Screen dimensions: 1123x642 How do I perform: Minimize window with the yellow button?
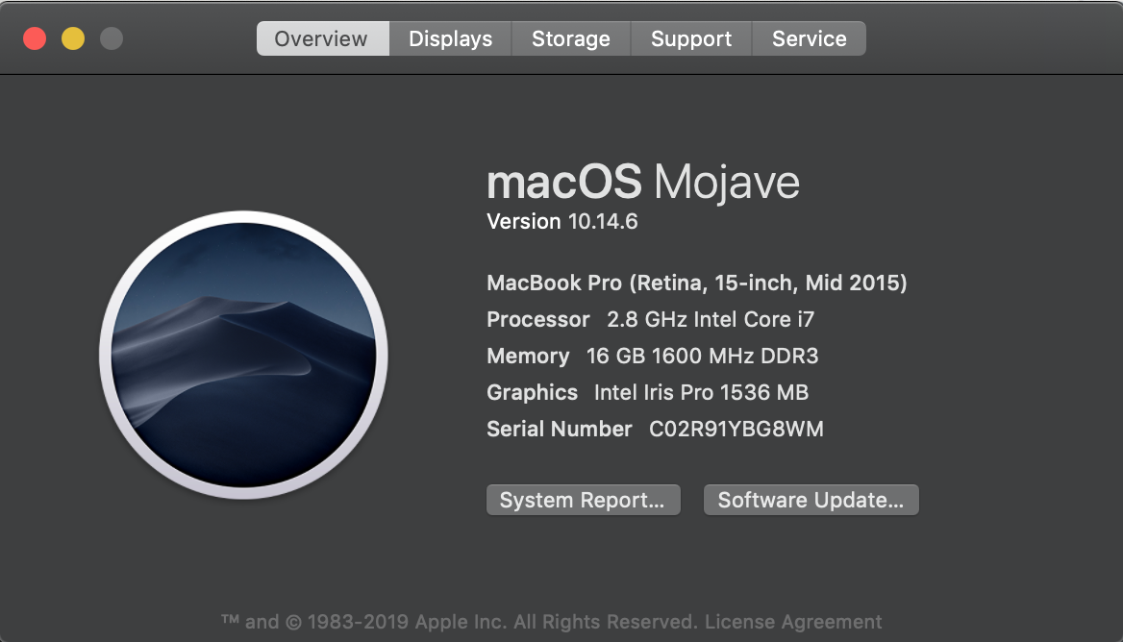click(73, 38)
